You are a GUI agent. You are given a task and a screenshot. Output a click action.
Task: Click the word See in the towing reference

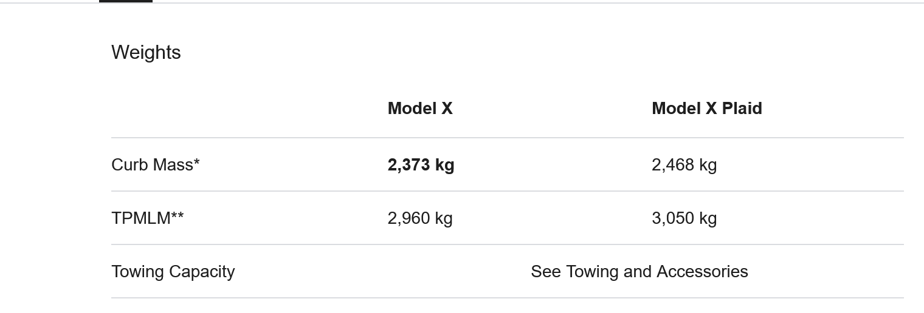(x=546, y=272)
